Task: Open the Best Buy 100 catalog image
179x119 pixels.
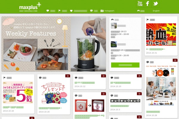Action: (x=161, y=86)
